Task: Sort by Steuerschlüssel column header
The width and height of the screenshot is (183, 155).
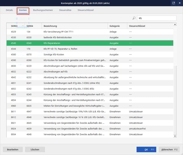Action: pos(150,26)
